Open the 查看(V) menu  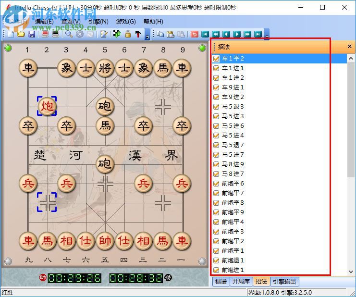pyautogui.click(x=71, y=21)
